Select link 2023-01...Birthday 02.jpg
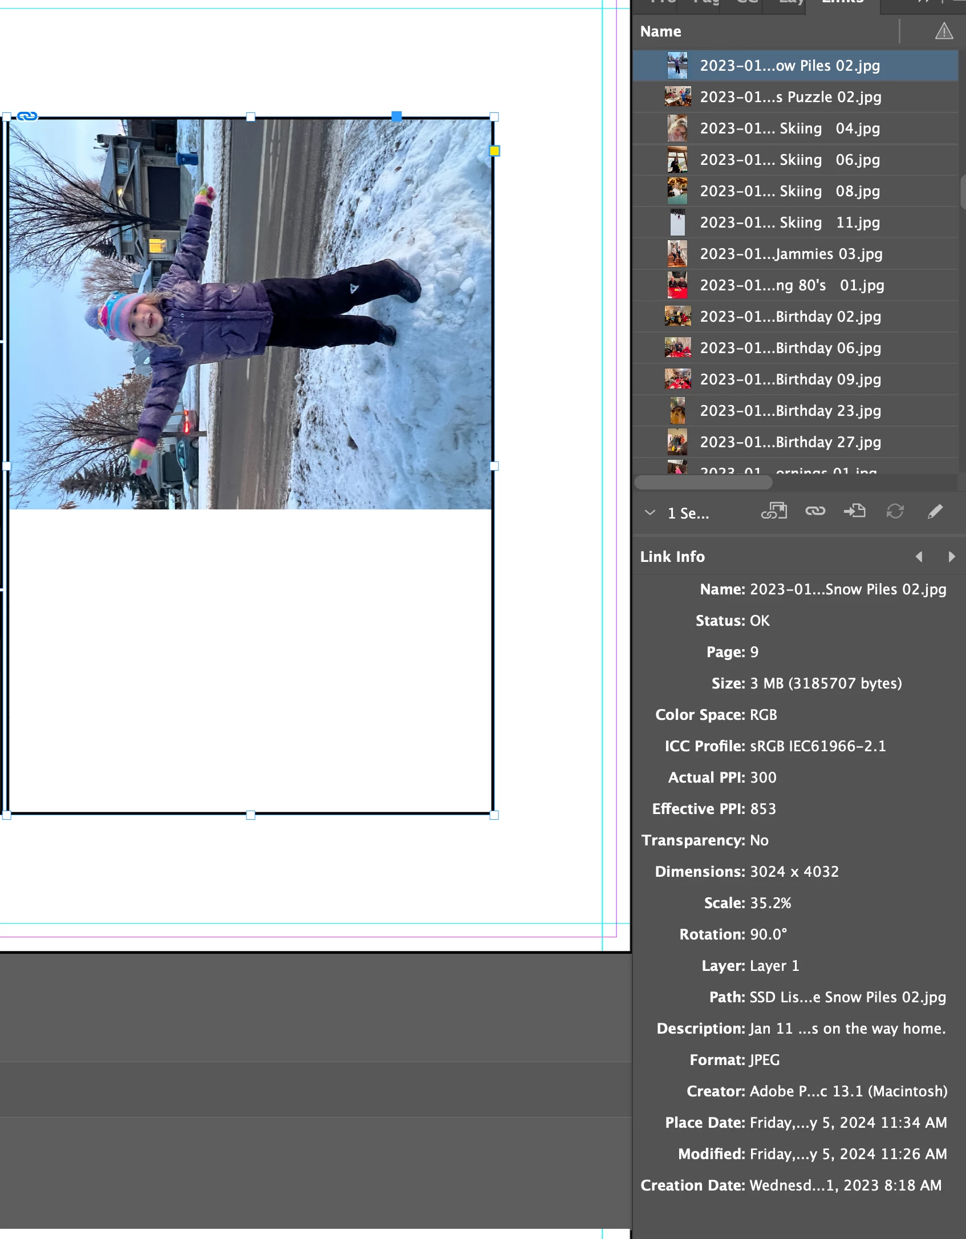 [795, 317]
